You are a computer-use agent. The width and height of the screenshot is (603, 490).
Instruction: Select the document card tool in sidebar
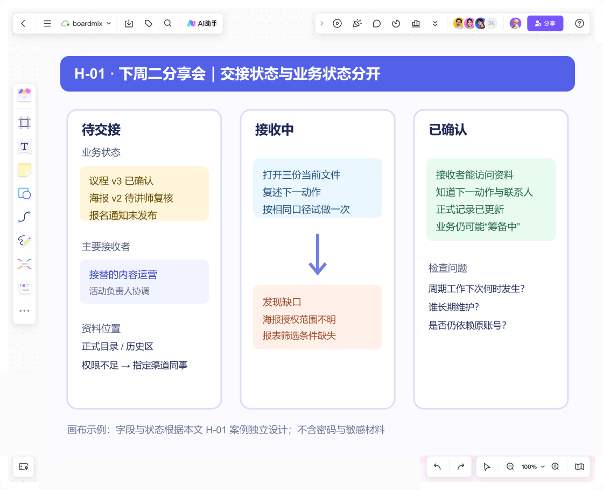[24, 288]
